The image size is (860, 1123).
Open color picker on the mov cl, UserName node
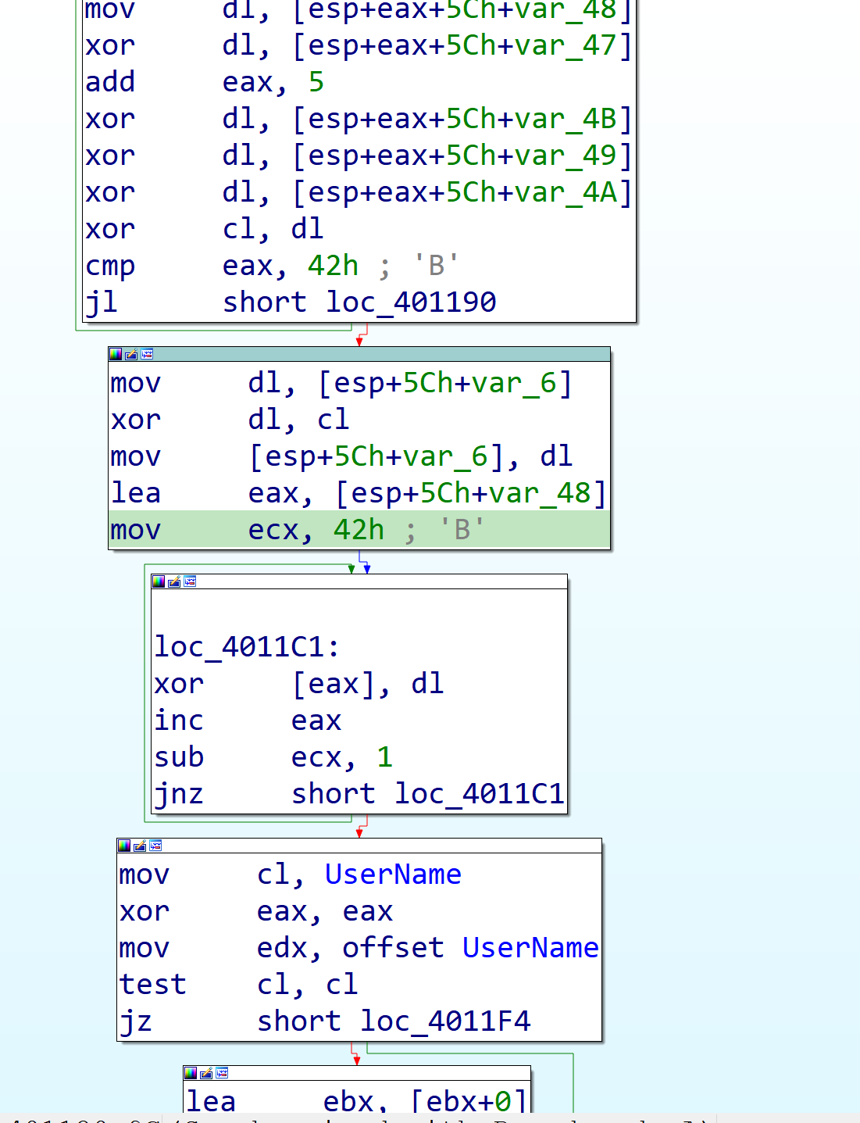[124, 846]
